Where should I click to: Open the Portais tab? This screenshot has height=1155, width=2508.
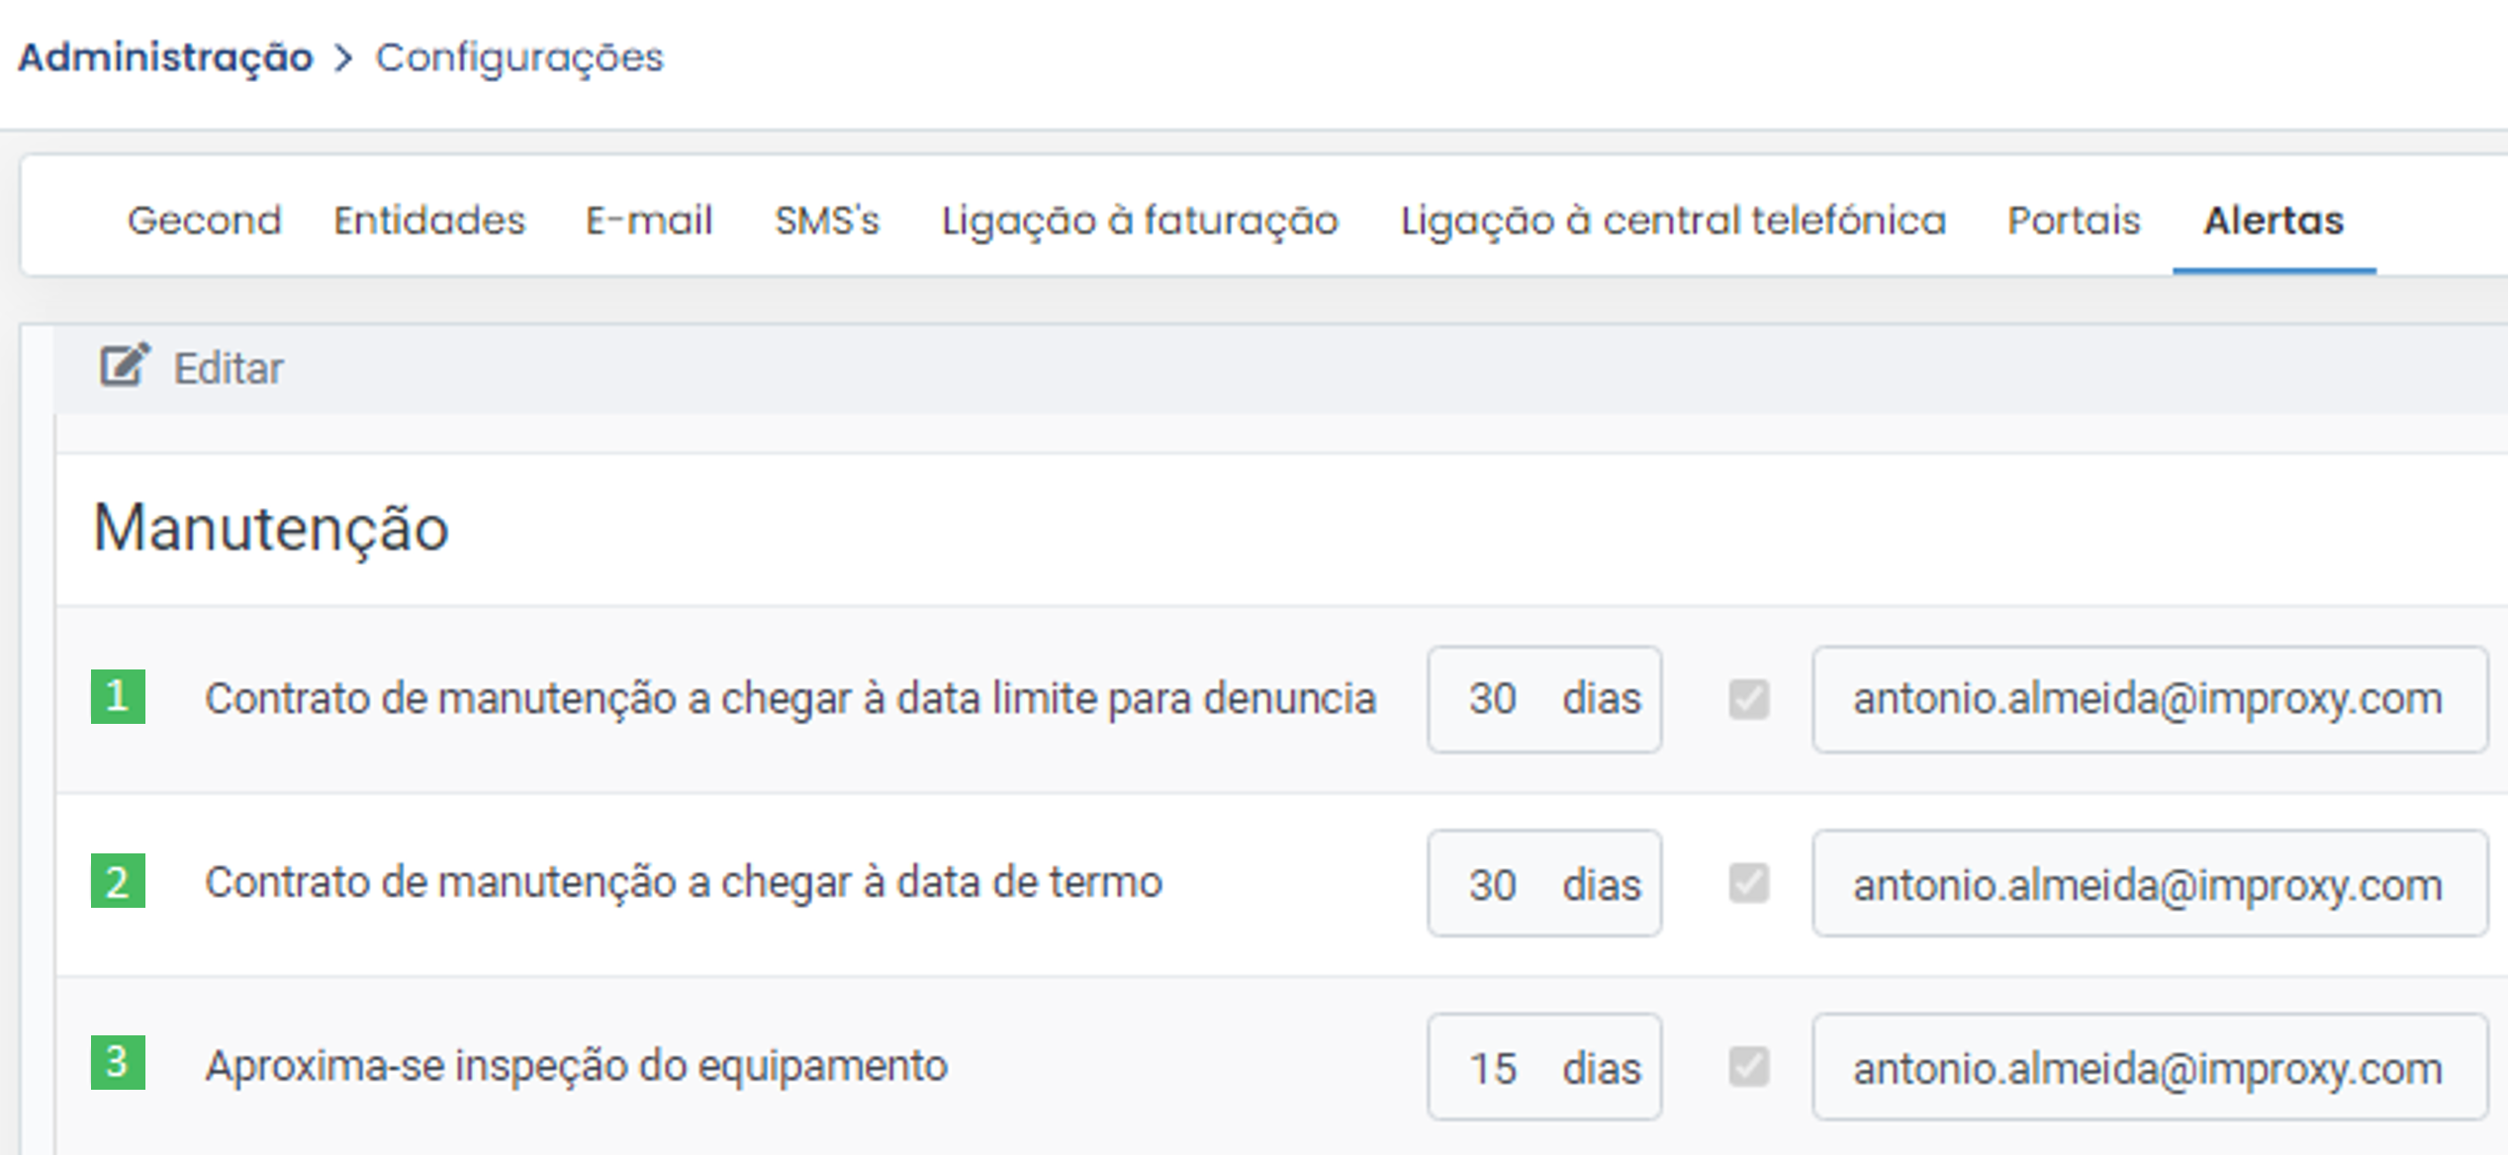point(2074,221)
